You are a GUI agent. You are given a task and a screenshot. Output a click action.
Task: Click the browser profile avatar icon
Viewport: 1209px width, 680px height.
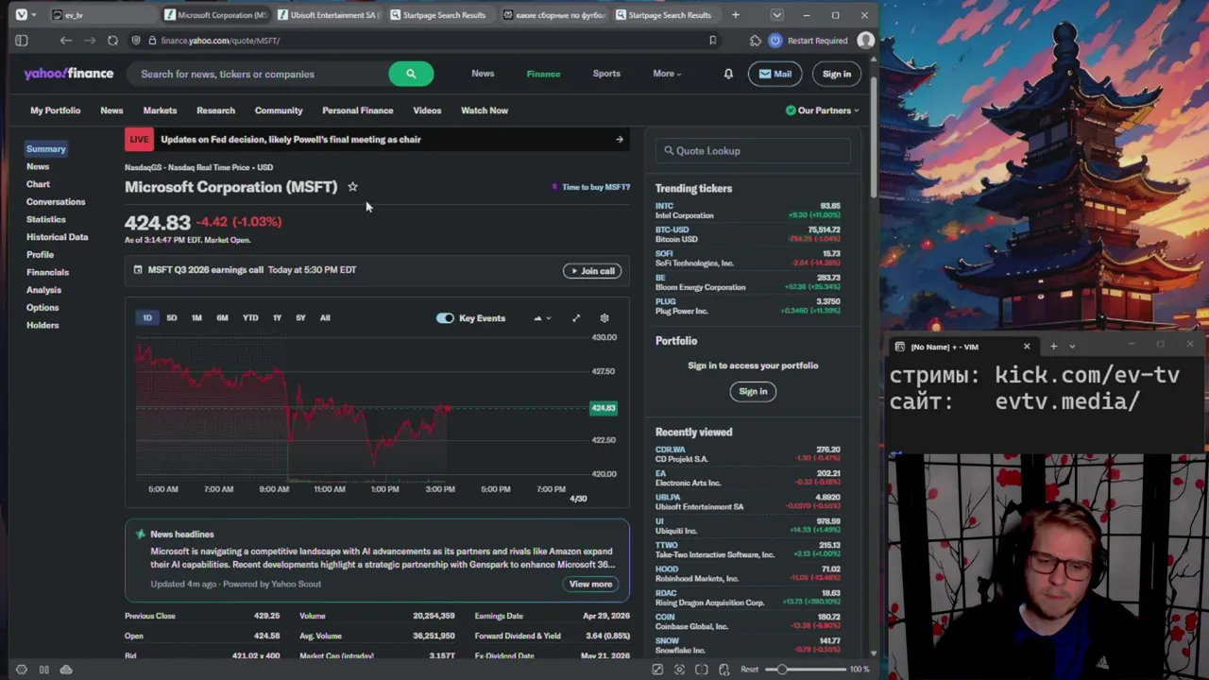pos(865,41)
